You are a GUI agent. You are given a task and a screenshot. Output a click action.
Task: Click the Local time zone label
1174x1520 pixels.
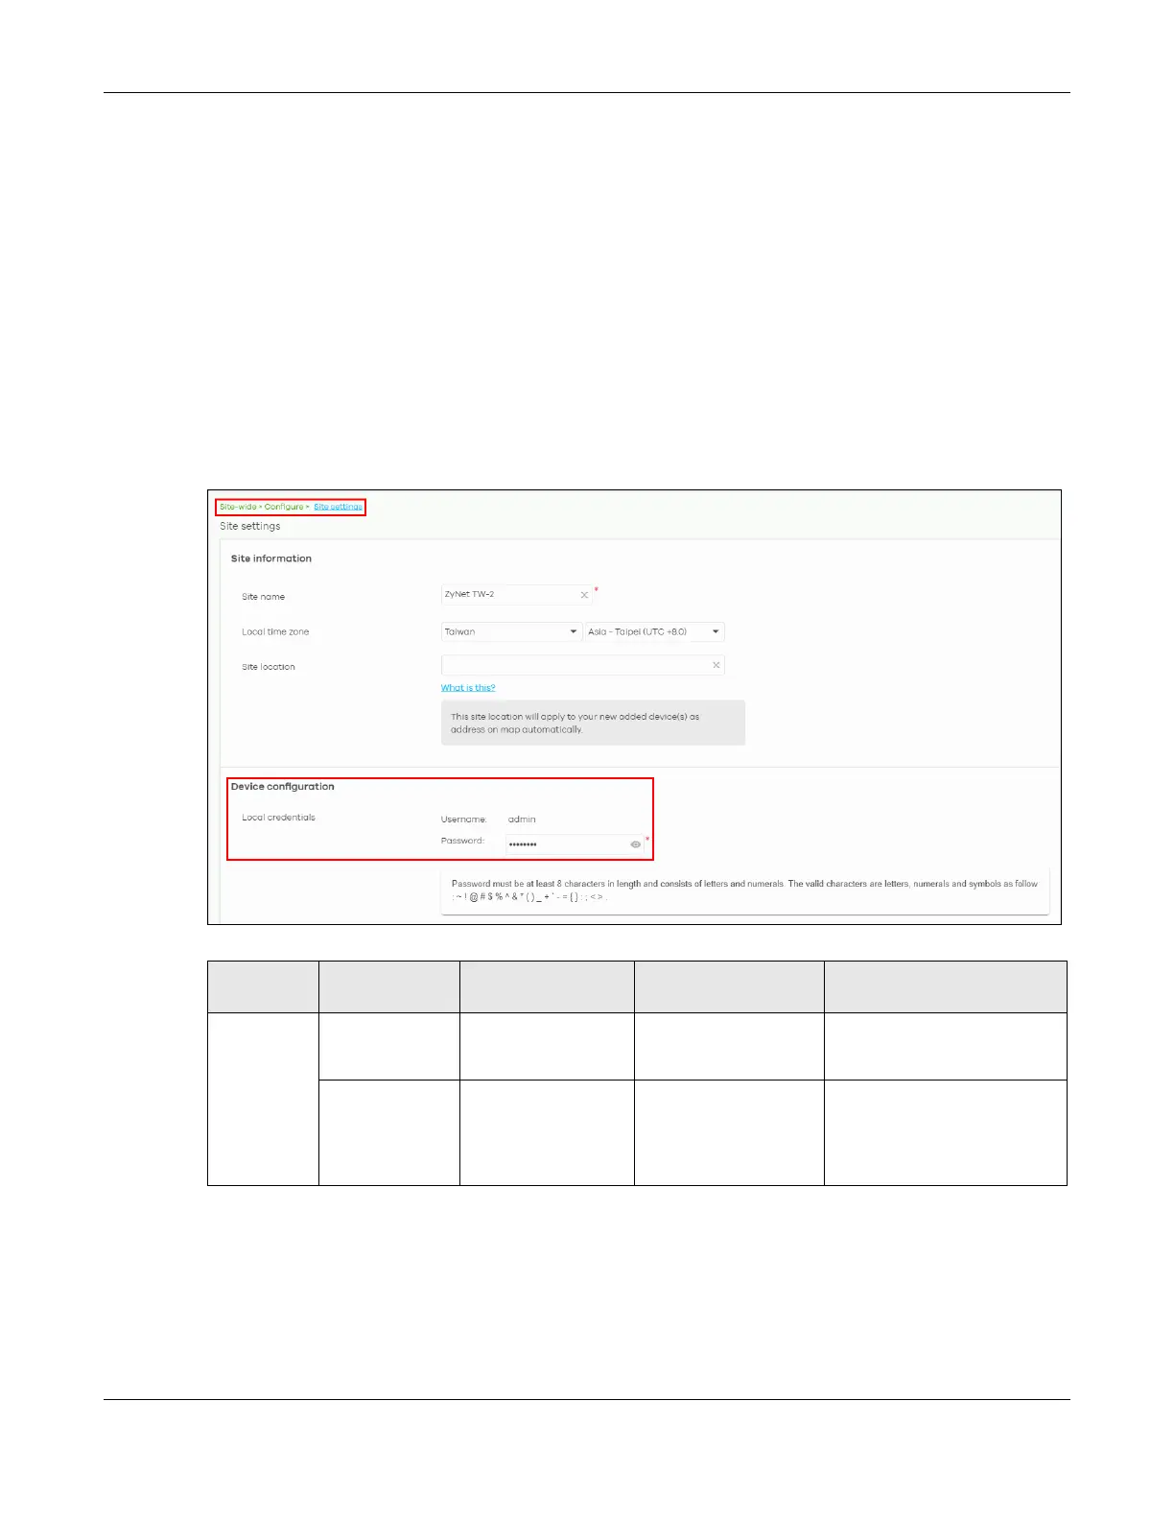click(275, 631)
